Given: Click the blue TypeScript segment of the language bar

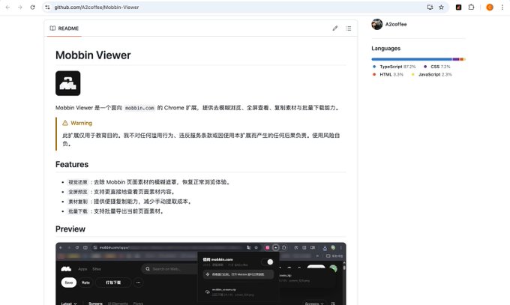Looking at the screenshot, I should click(412, 59).
